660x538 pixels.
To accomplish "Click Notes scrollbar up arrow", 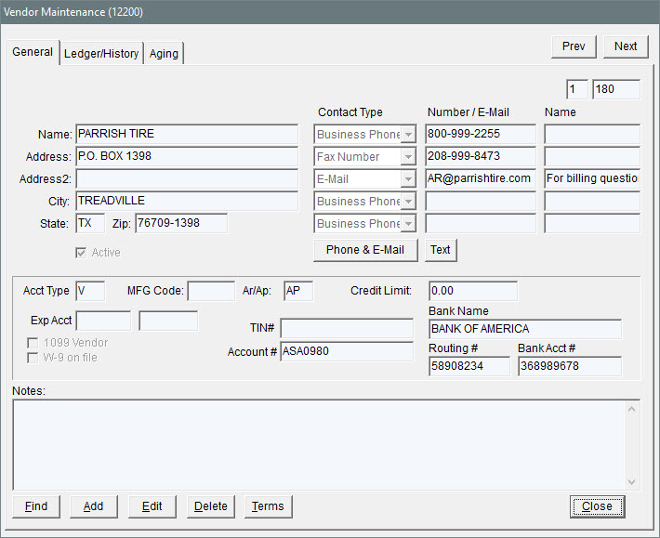I will pyautogui.click(x=632, y=409).
